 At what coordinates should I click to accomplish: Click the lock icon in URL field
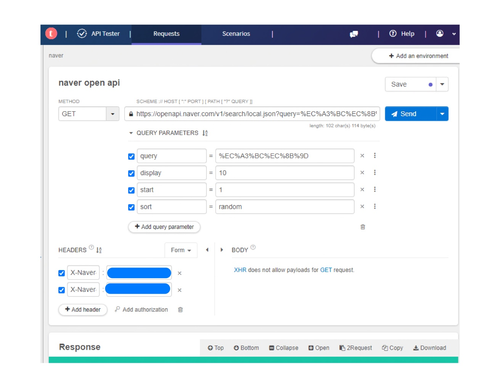click(x=131, y=114)
